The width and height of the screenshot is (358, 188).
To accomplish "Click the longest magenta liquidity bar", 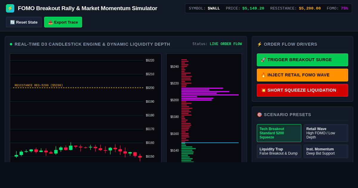I will coord(210,95).
